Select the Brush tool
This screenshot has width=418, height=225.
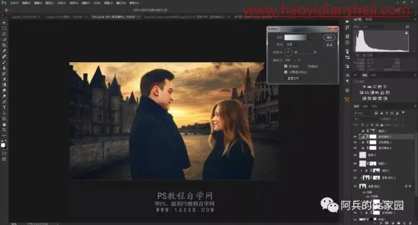pyautogui.click(x=4, y=62)
